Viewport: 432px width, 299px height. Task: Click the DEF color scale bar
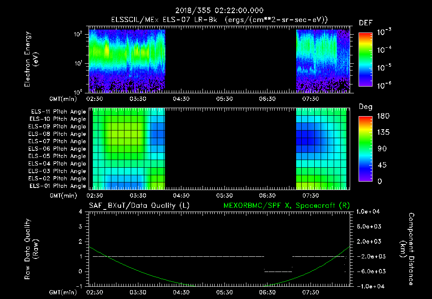tap(365, 60)
